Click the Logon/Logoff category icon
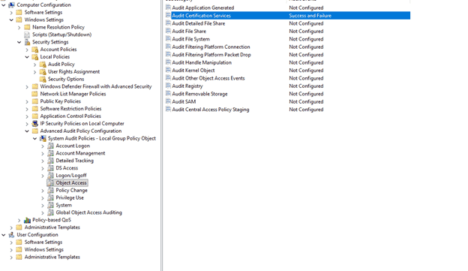Image resolution: width=468 pixels, height=271 pixels. click(x=50, y=176)
